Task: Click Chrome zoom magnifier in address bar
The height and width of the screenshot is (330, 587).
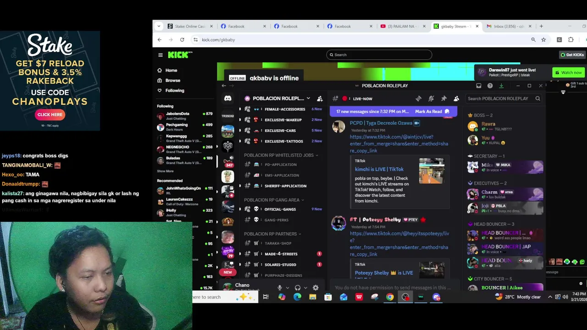Action: click(533, 40)
